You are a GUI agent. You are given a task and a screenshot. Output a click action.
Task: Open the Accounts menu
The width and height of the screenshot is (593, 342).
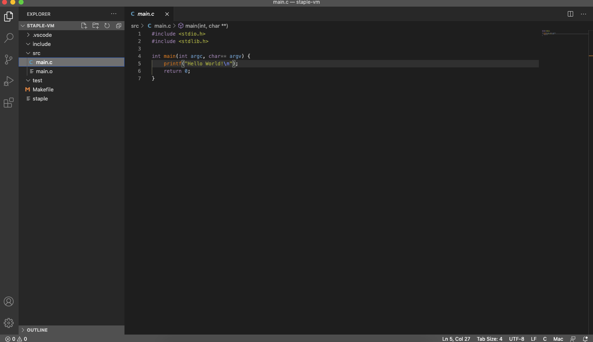click(9, 301)
